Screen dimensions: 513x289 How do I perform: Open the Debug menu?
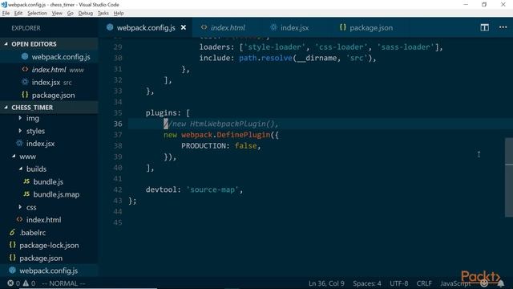pos(86,13)
